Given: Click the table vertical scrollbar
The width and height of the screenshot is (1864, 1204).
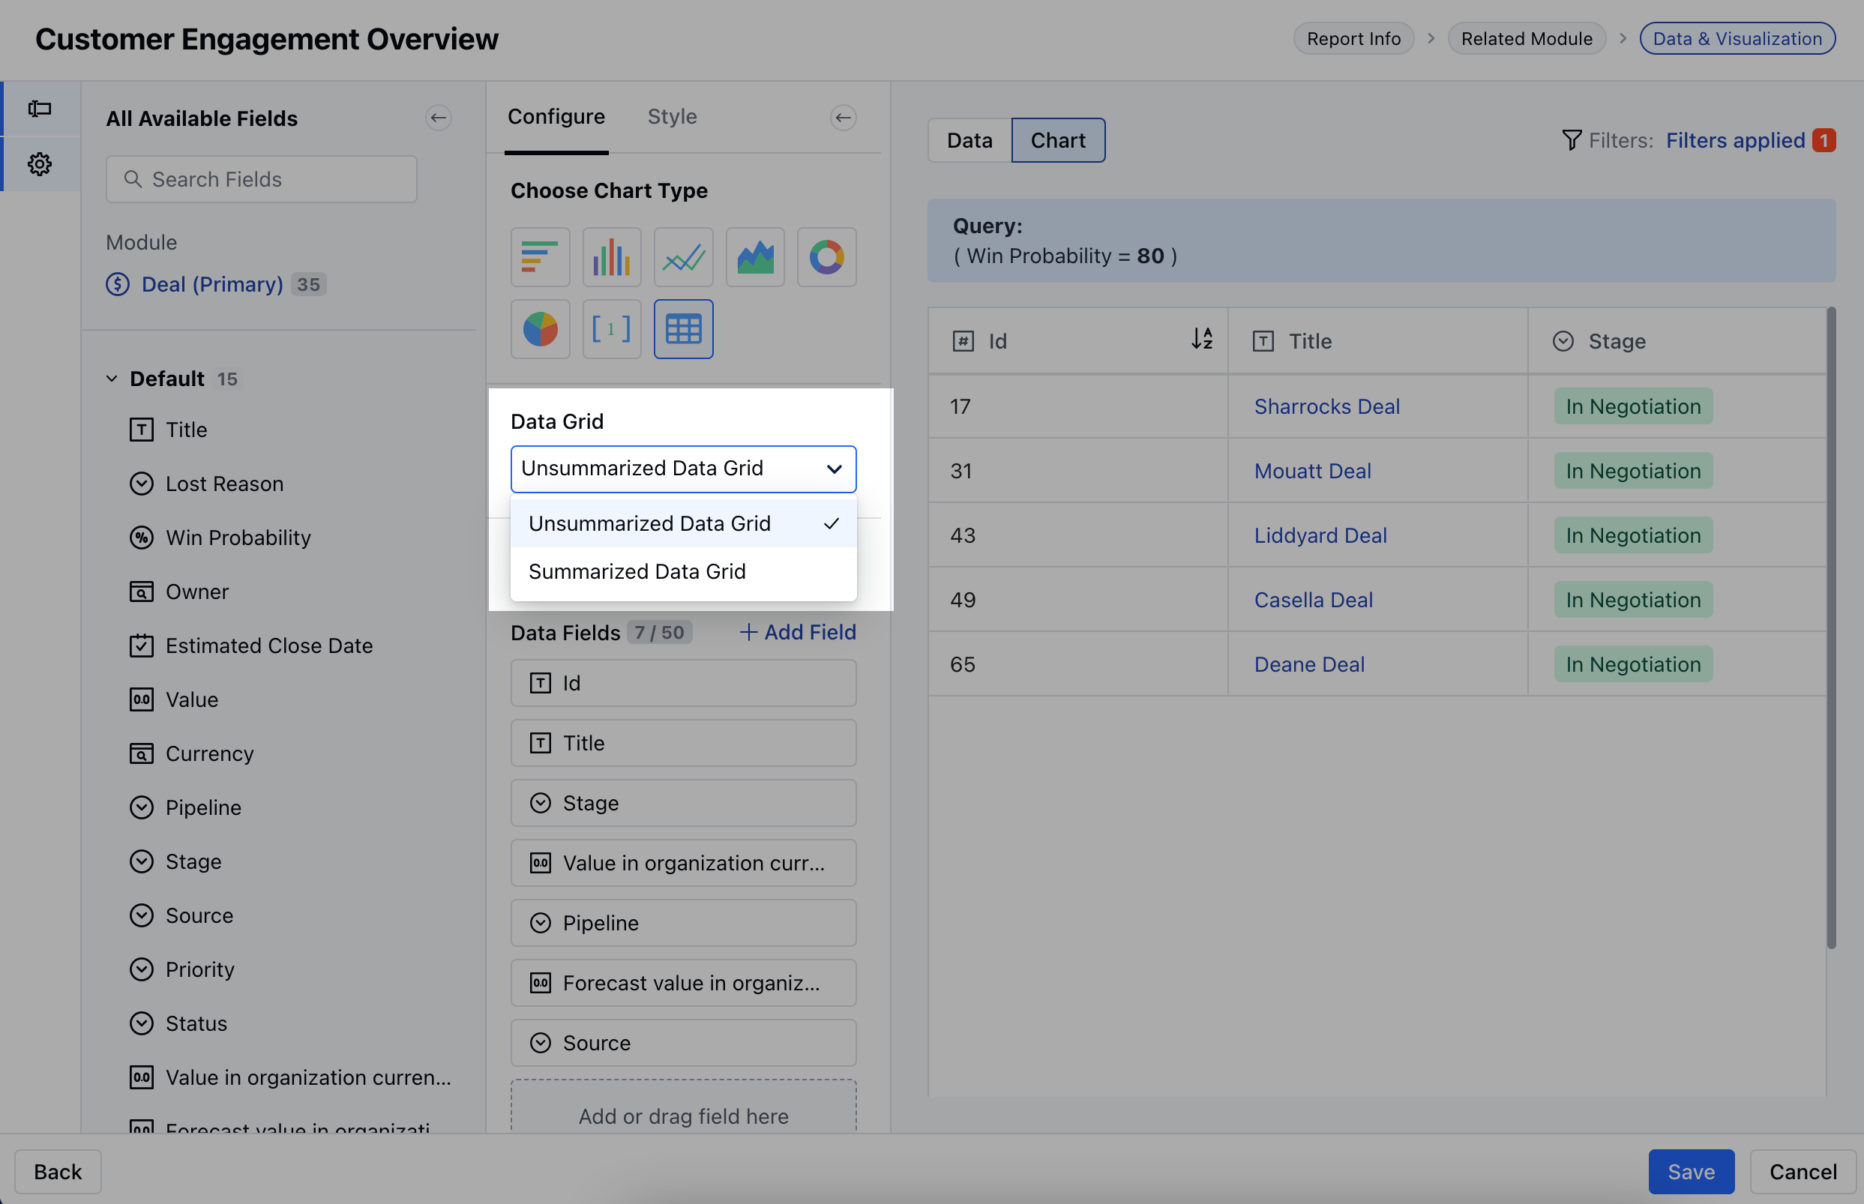Looking at the screenshot, I should [x=1830, y=627].
